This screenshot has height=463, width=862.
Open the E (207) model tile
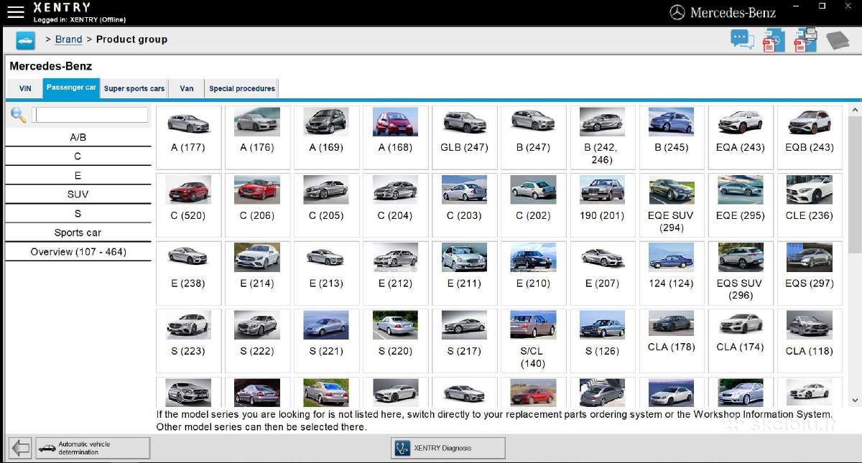coord(602,273)
